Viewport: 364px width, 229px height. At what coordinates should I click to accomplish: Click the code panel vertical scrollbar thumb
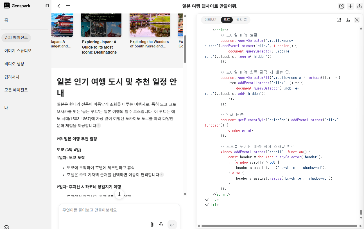[x=361, y=212]
